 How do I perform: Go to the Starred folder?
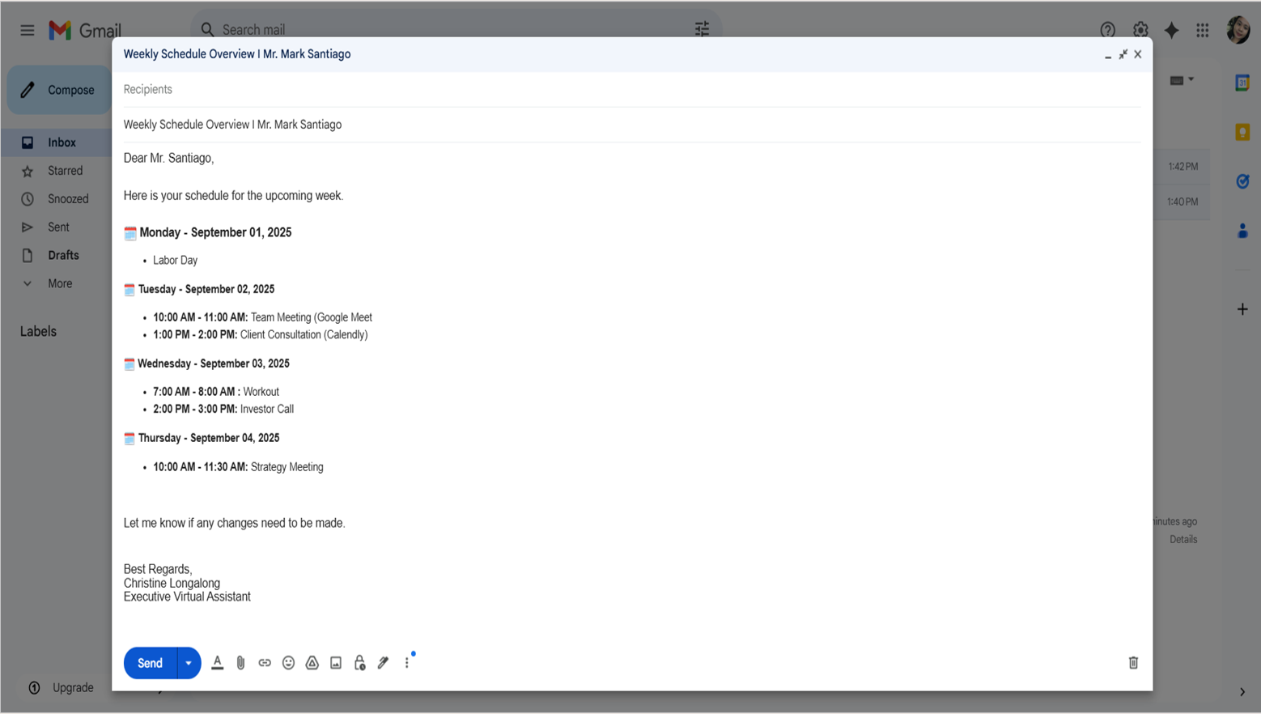click(65, 171)
